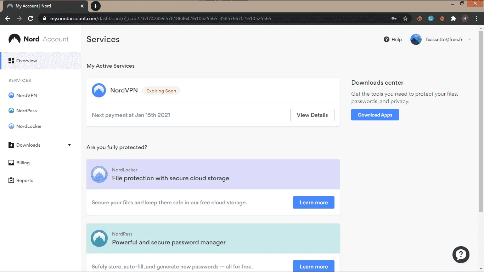The image size is (484, 272).
Task: Open the support chat bubble icon
Action: click(x=461, y=254)
